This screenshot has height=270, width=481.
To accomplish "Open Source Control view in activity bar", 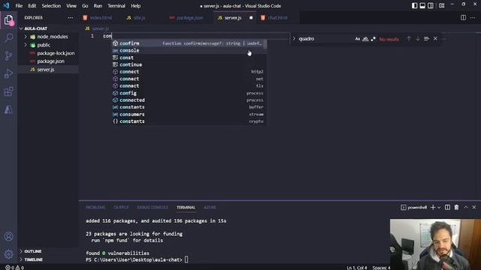I will tap(8, 55).
